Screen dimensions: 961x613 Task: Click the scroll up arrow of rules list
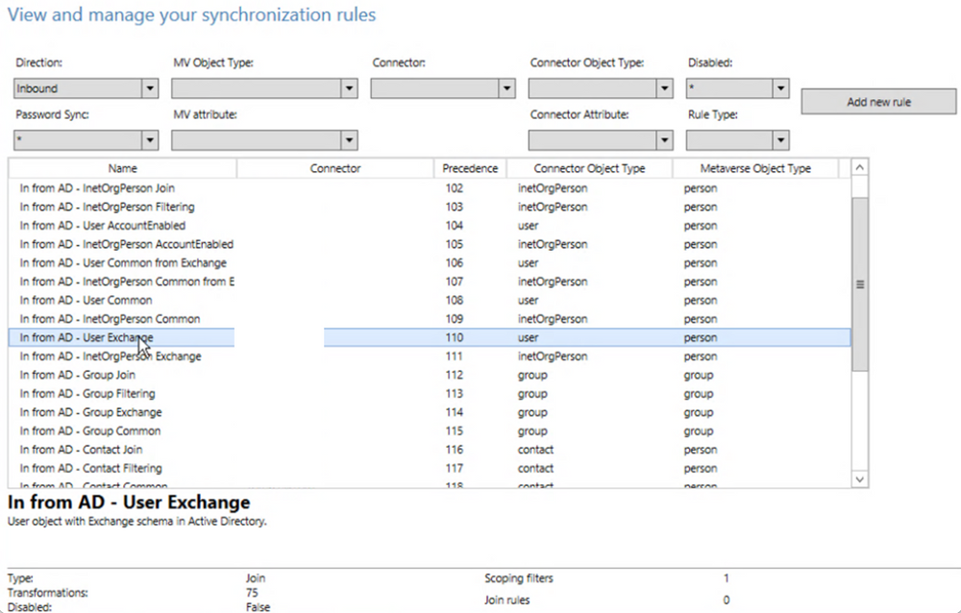coord(859,168)
